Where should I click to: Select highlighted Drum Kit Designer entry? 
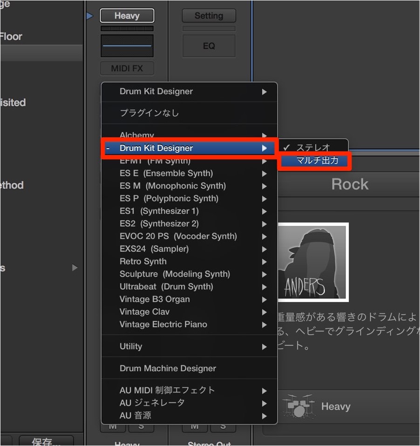pyautogui.click(x=189, y=148)
